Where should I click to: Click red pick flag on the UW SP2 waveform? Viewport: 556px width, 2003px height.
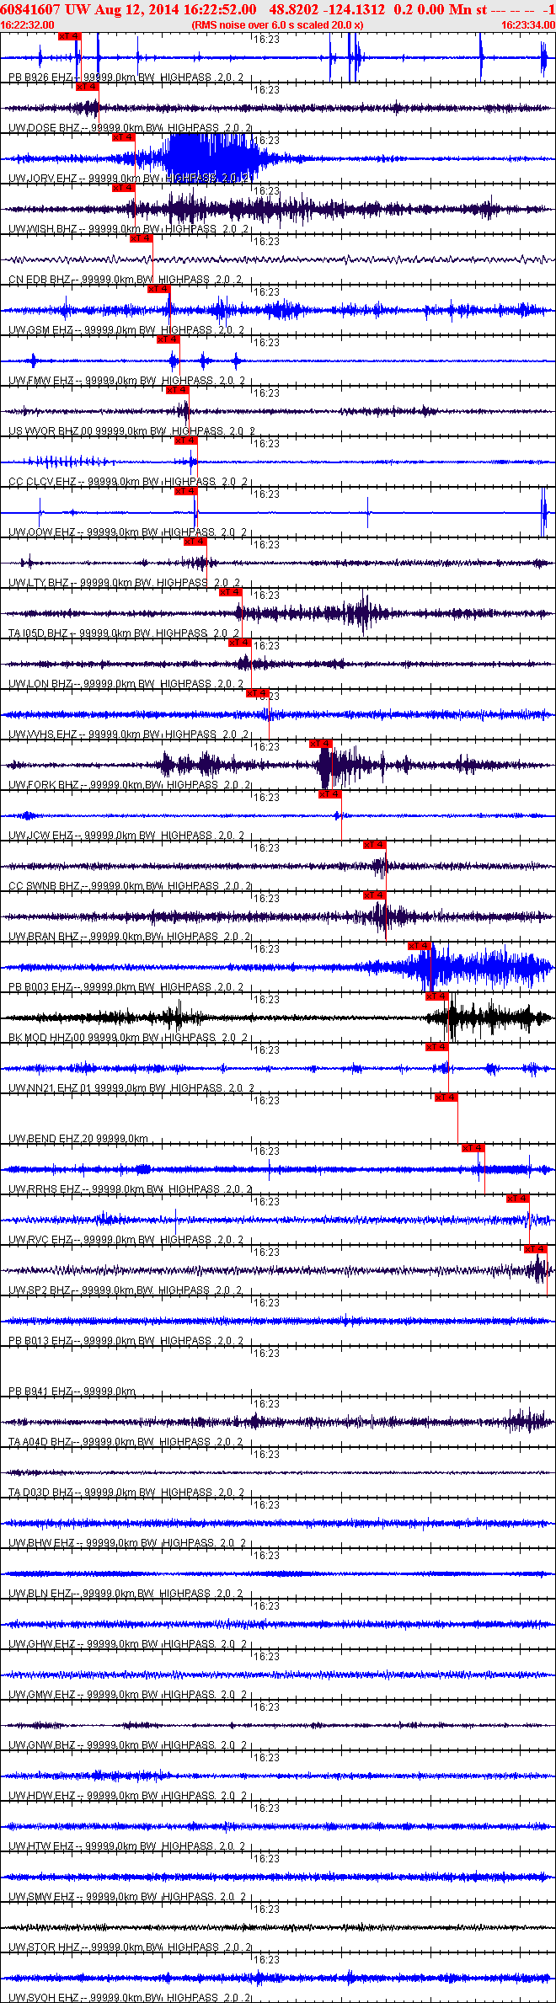[535, 1249]
